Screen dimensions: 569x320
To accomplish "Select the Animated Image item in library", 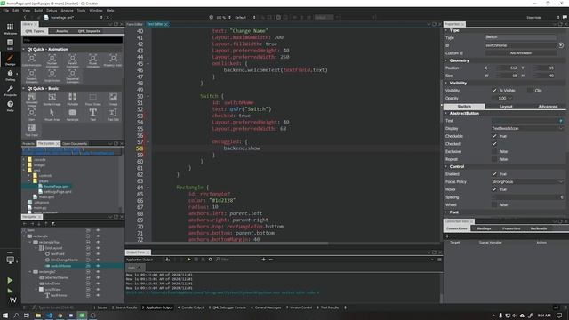I will coord(32,99).
